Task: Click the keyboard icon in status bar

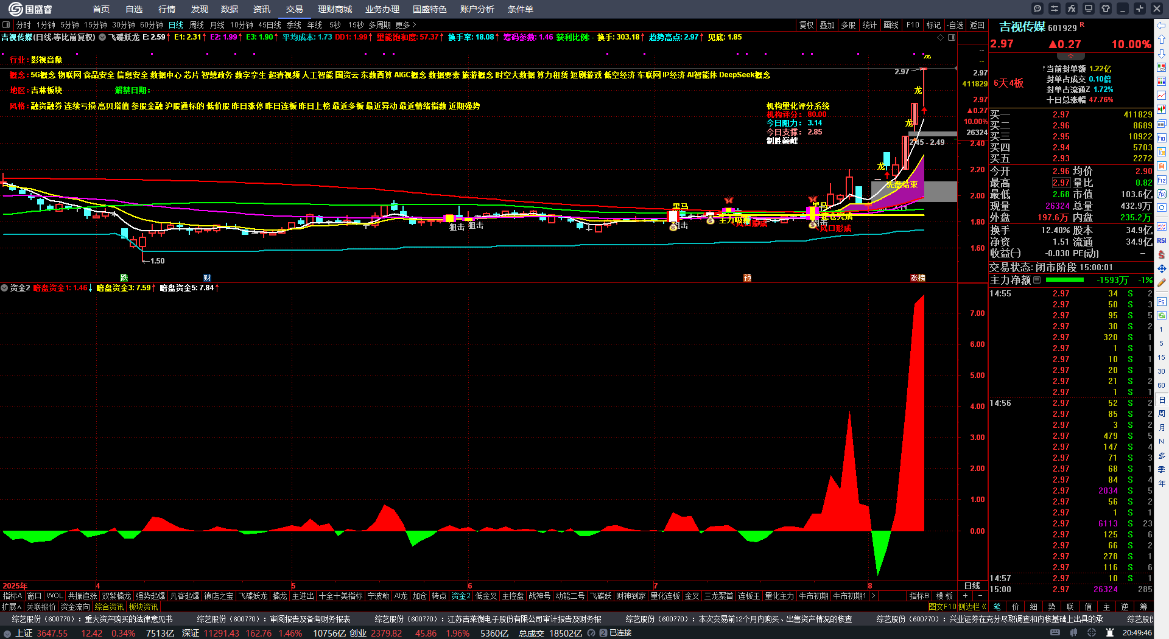Action: click(1055, 633)
